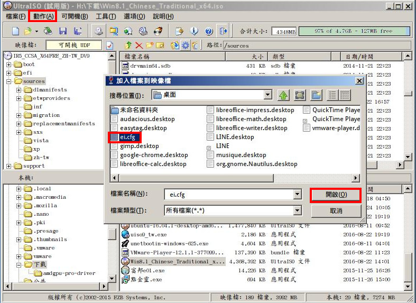Expand the dlmanifests folder node
Screen dimensions: 416x303
pos(19,90)
